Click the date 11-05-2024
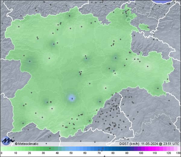Screen dimensions: 181x157 (150, 144)
